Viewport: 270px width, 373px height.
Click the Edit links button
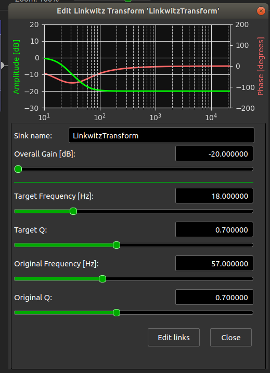click(173, 337)
